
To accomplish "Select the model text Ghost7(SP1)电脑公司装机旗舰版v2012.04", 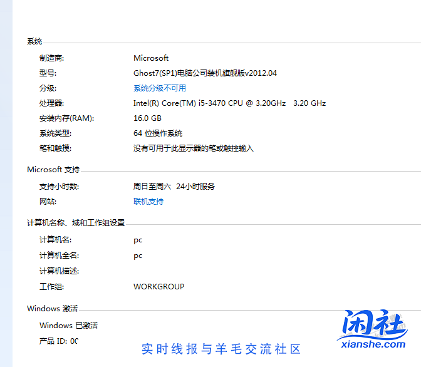I will click(x=205, y=73).
